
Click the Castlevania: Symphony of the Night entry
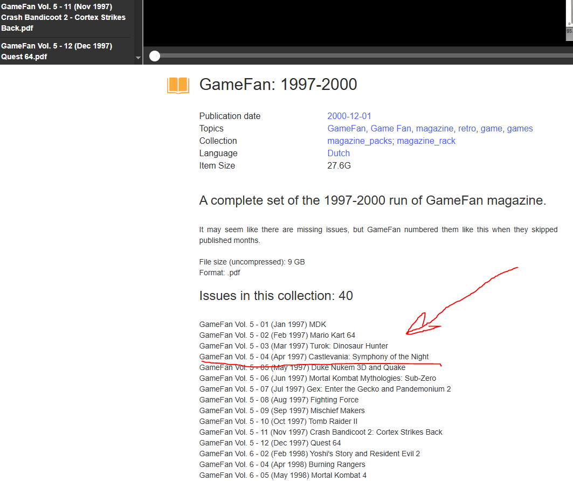click(x=314, y=357)
